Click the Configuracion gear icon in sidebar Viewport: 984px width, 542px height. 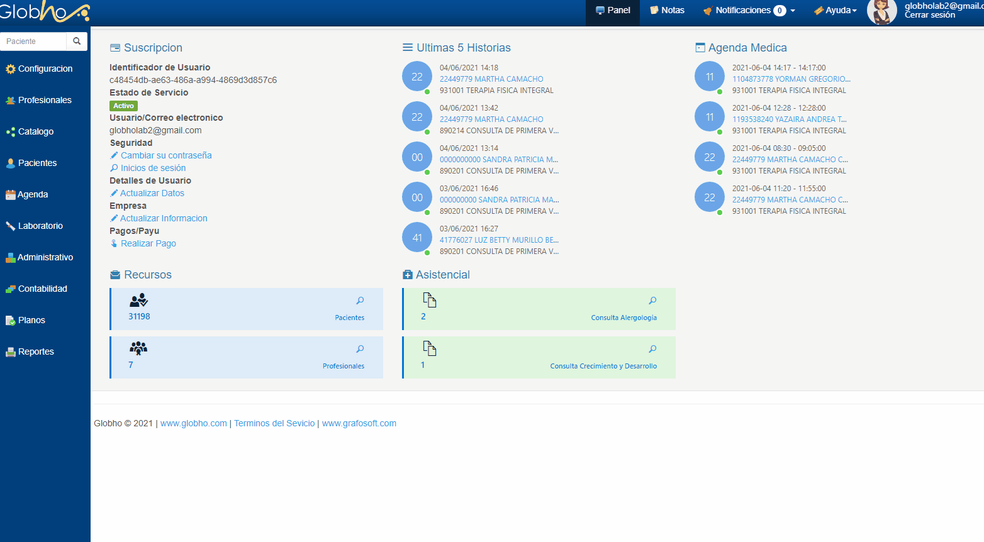point(10,69)
